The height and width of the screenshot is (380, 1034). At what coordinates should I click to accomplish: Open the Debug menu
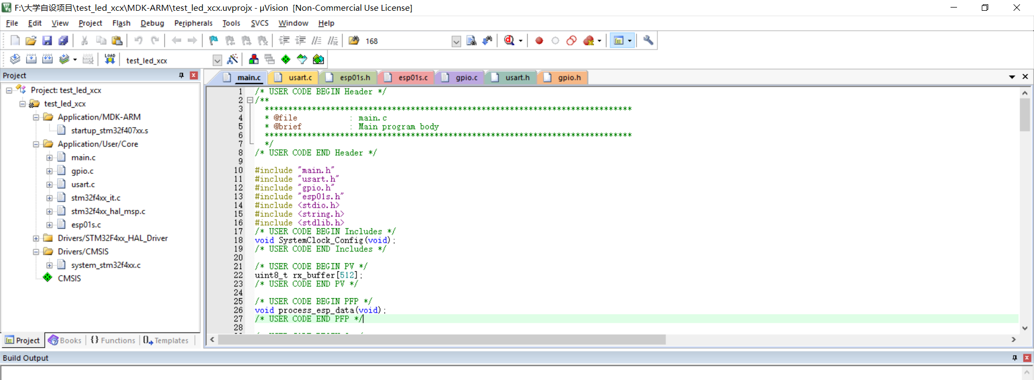point(152,23)
